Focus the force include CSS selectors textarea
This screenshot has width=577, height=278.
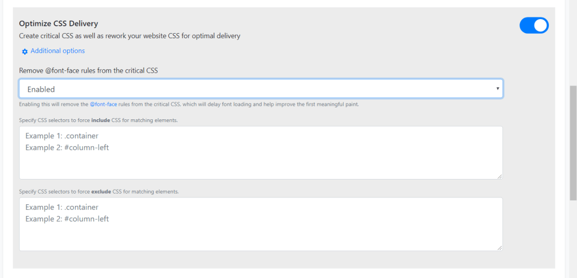pos(261,153)
